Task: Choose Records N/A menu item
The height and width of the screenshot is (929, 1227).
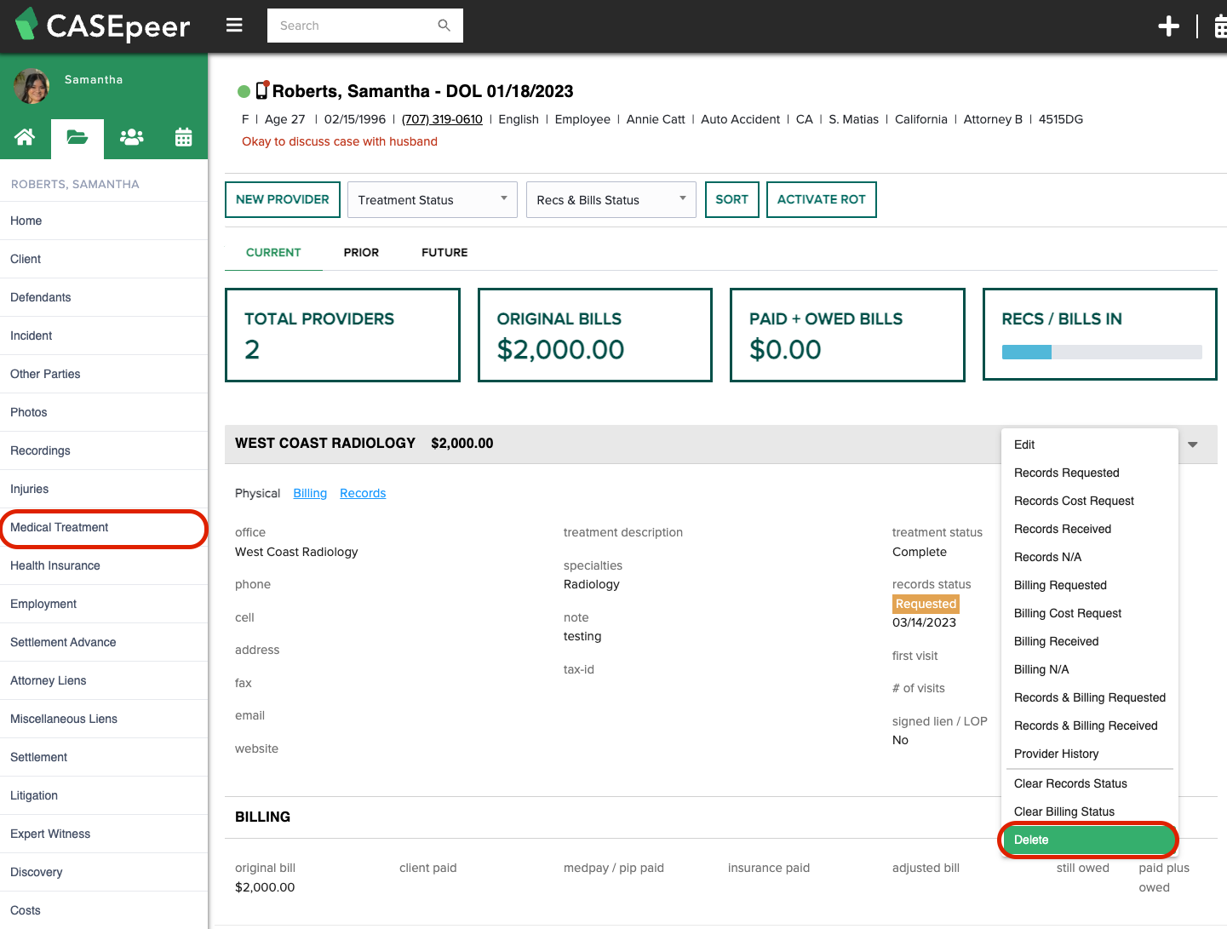Action: pos(1090,557)
